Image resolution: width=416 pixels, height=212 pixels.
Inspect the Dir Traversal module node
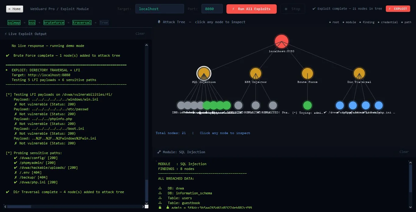(x=359, y=73)
